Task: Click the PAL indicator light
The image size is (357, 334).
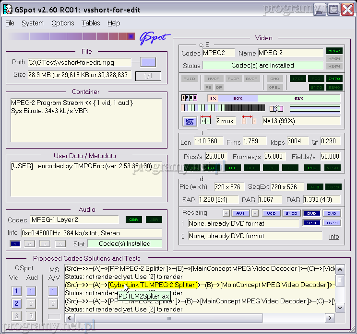Action: (312, 168)
